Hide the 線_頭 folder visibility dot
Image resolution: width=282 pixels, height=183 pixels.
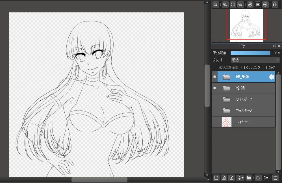[x=215, y=88]
